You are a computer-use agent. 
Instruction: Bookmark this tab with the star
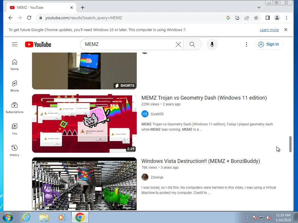[256, 18]
